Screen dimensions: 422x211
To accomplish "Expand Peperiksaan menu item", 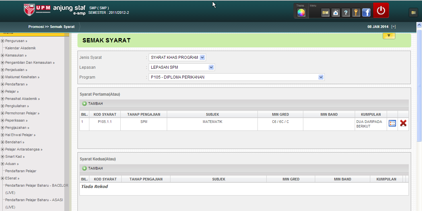I will point(16,121).
